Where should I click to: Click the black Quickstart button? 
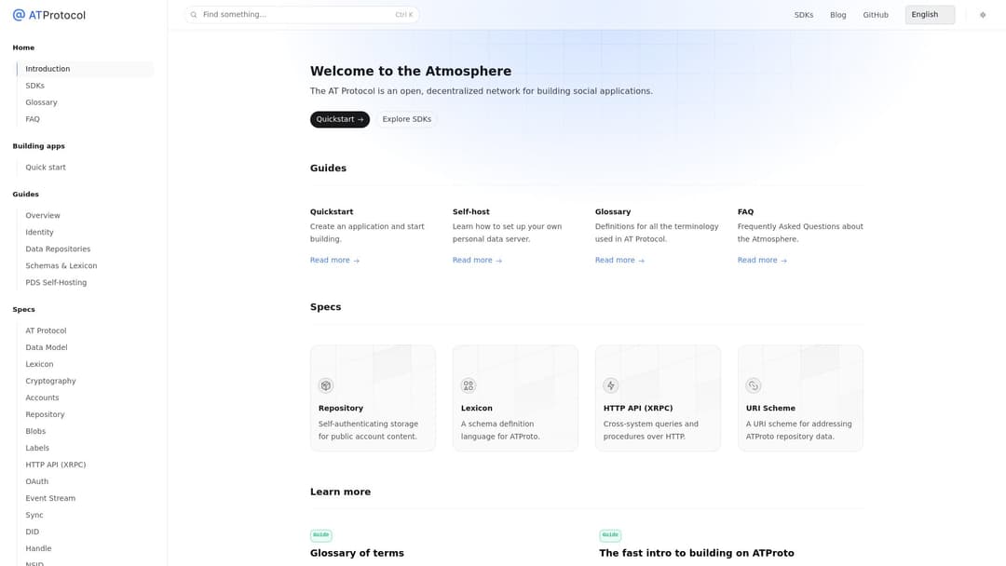point(339,119)
